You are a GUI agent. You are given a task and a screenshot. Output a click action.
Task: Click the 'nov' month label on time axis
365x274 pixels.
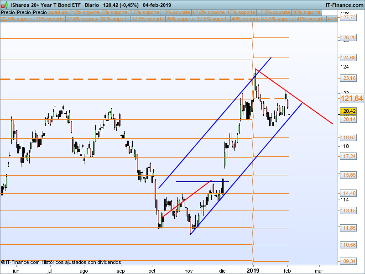click(x=188, y=271)
